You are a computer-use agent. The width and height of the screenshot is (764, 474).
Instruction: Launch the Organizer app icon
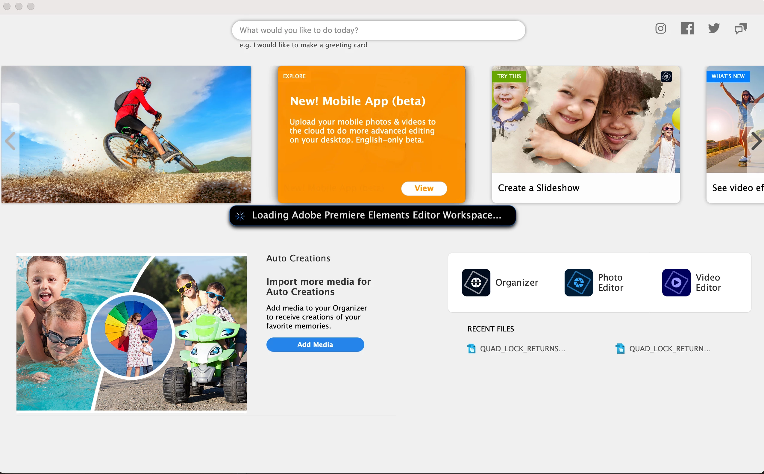click(x=476, y=282)
